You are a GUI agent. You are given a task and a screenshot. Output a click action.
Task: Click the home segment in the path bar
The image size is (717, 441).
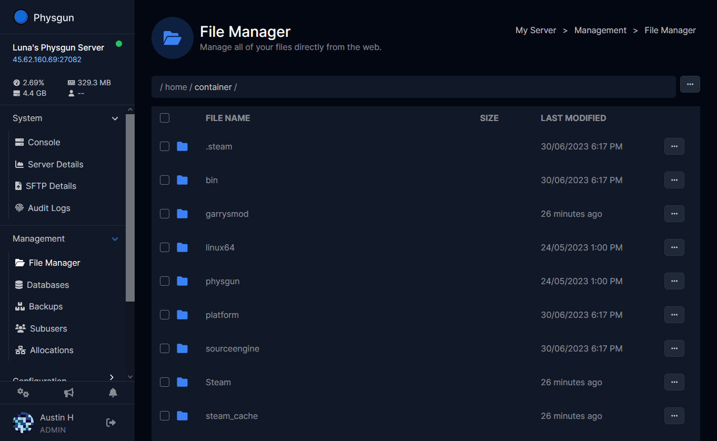point(176,87)
